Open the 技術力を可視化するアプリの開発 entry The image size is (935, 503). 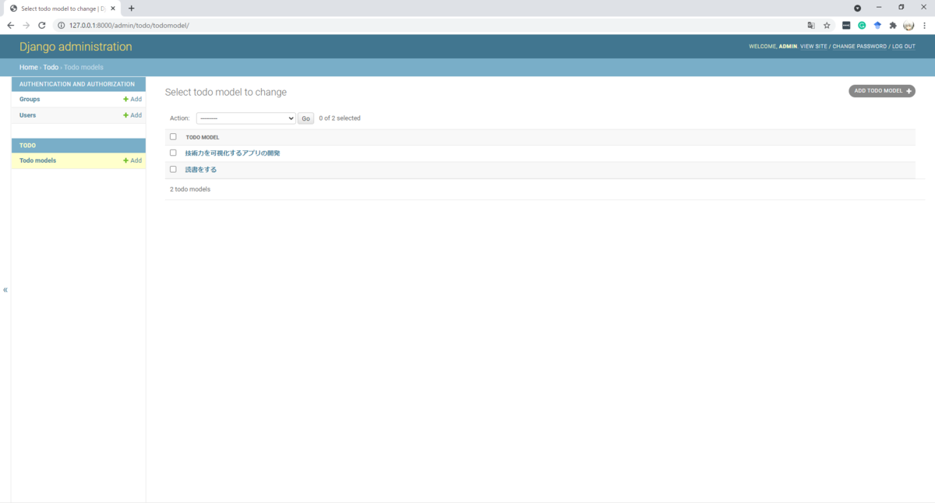232,153
